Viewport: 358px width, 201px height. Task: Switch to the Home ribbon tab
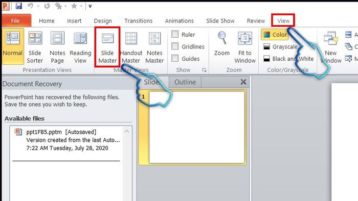[x=47, y=21]
